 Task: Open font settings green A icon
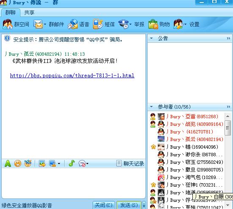pos(8,163)
